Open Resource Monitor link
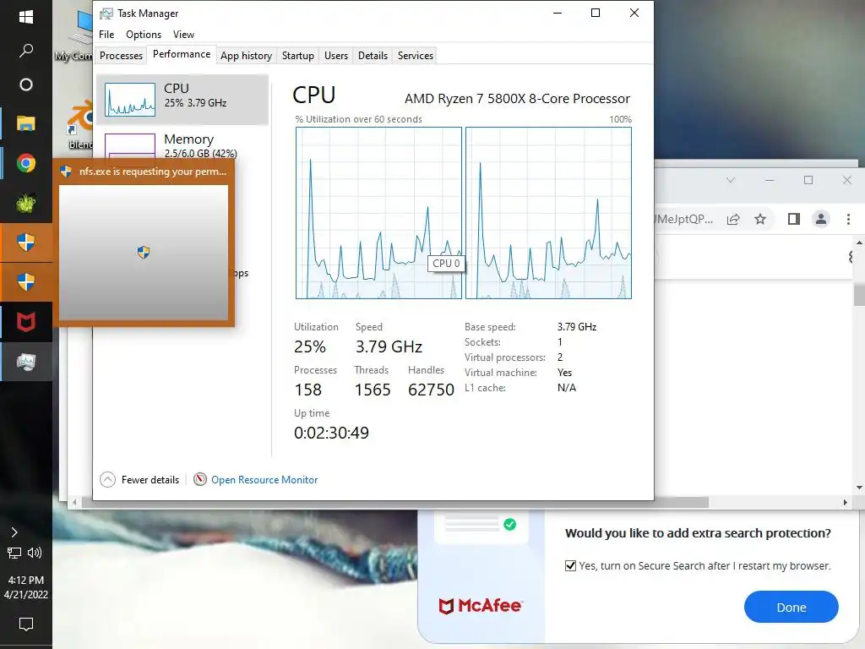Screen dimensions: 865x649 (x=264, y=480)
